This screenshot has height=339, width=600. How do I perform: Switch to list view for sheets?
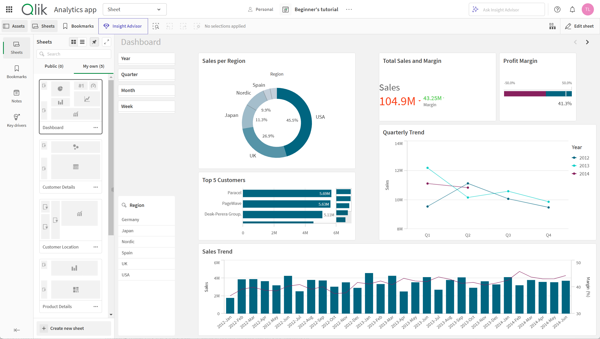(x=82, y=42)
